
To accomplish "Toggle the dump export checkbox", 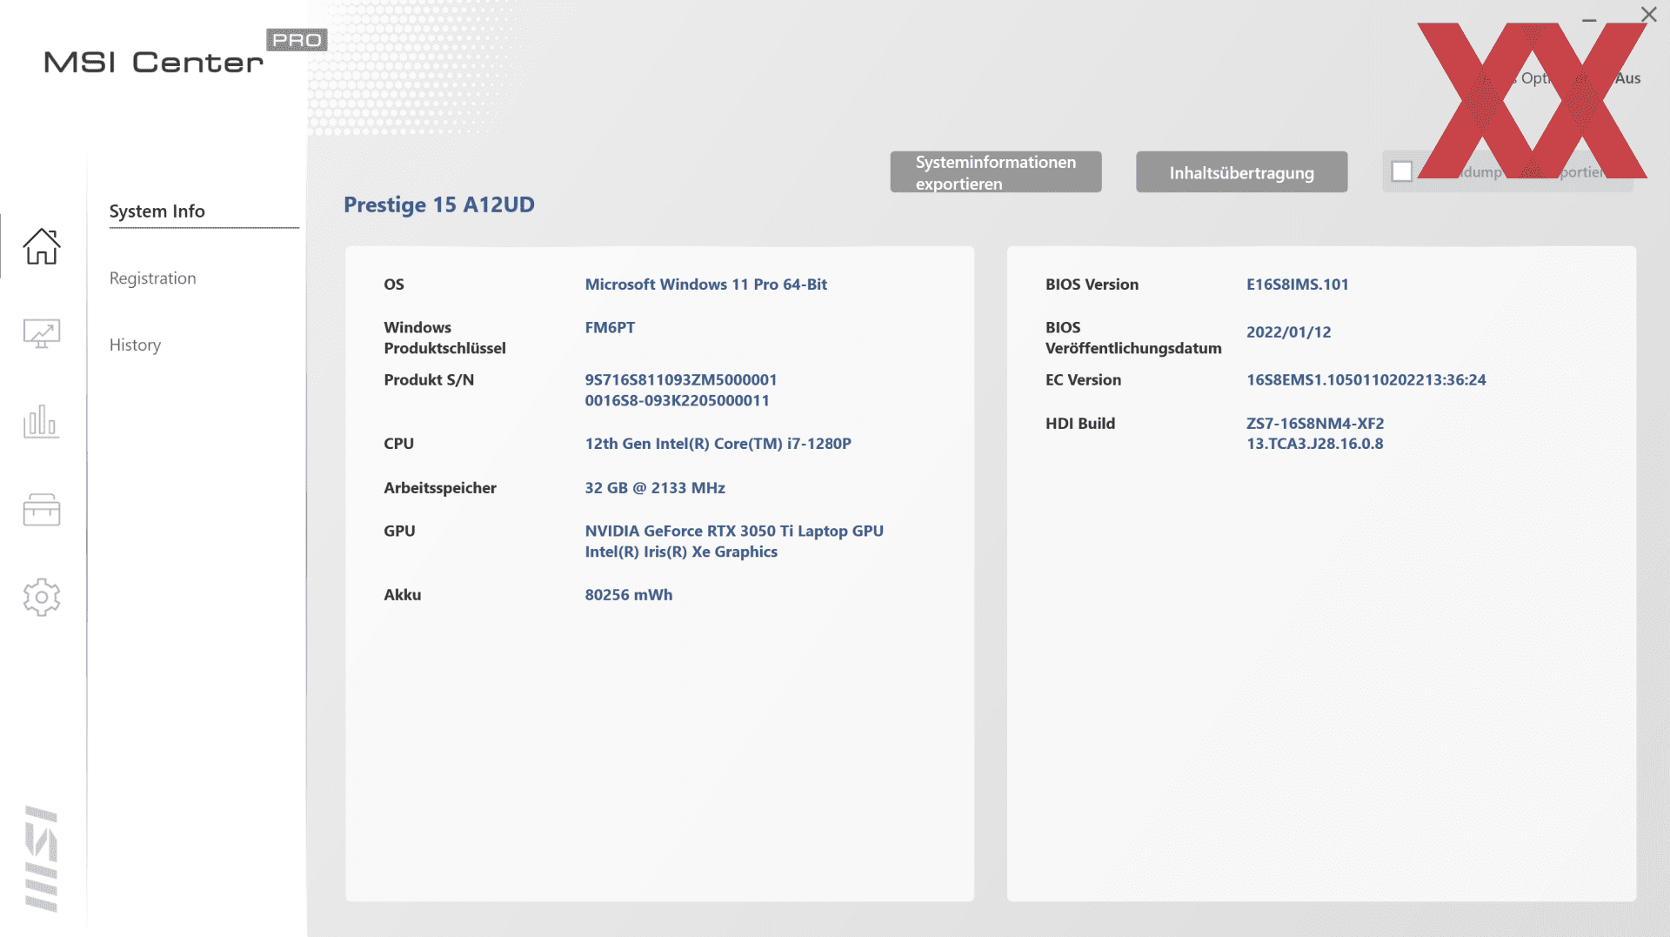I will (x=1401, y=171).
